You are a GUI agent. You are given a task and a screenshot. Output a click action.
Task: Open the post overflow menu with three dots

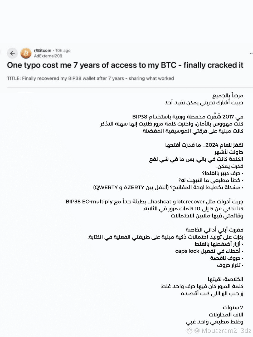tap(251, 53)
